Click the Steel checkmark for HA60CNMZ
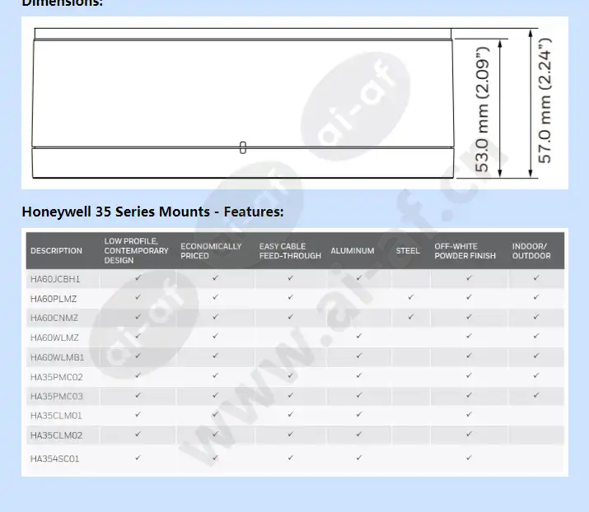Screen dimensions: 589x512 point(410,317)
